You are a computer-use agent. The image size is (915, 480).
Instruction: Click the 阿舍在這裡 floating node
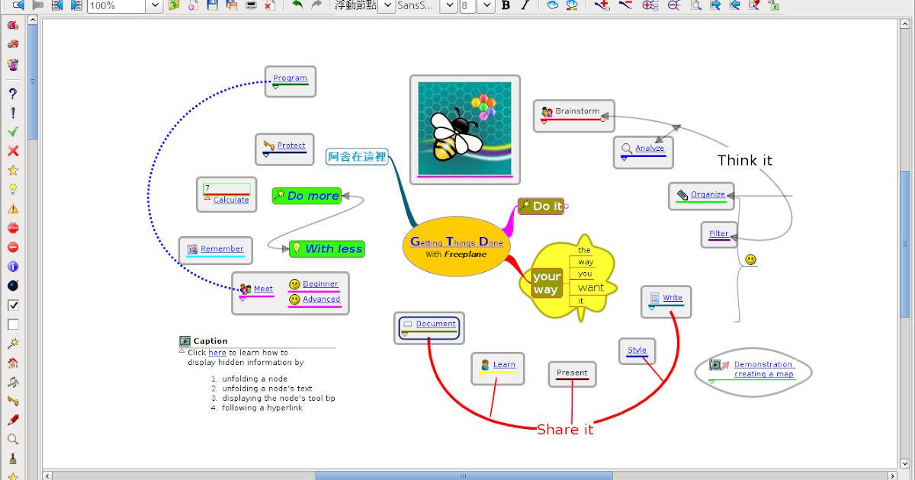357,157
